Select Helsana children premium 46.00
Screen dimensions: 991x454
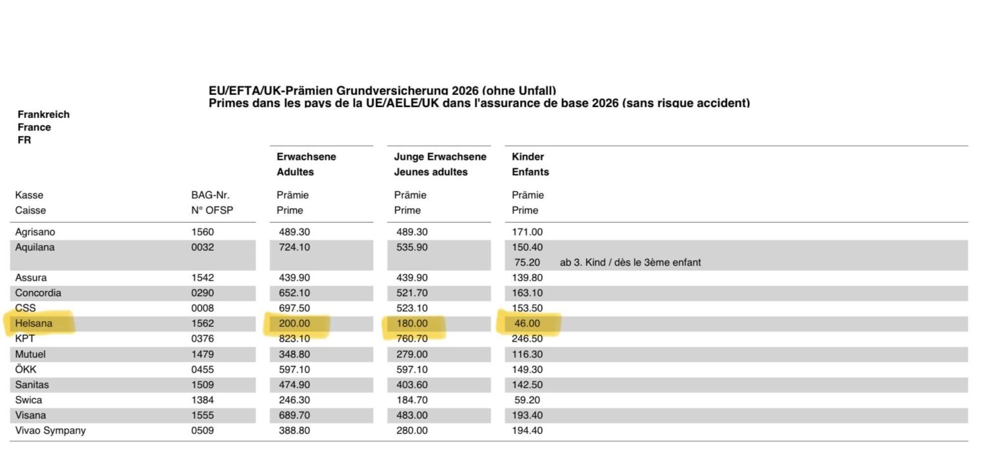[x=528, y=323]
